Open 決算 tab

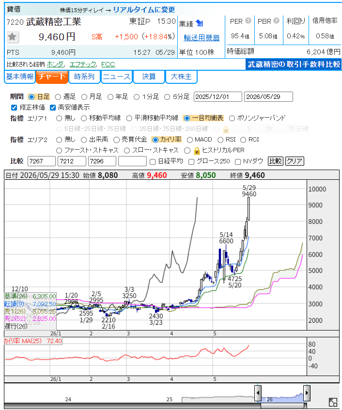pos(149,77)
